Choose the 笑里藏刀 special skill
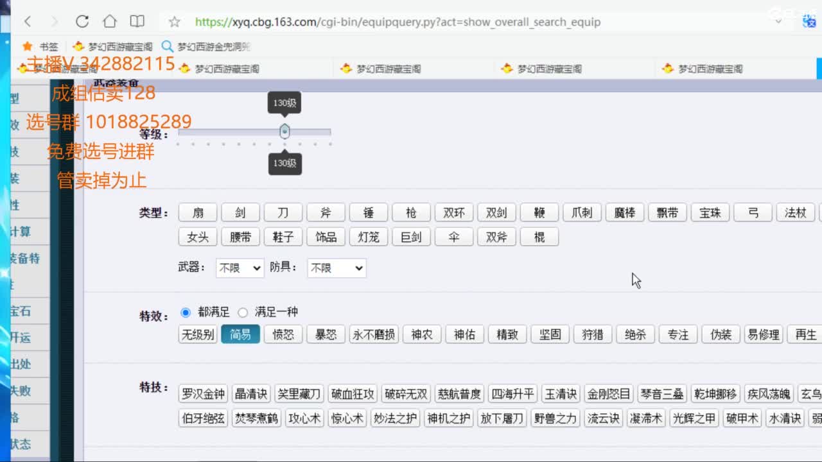 pos(299,393)
